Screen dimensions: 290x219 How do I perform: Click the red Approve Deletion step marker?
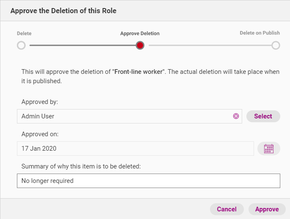point(140,45)
